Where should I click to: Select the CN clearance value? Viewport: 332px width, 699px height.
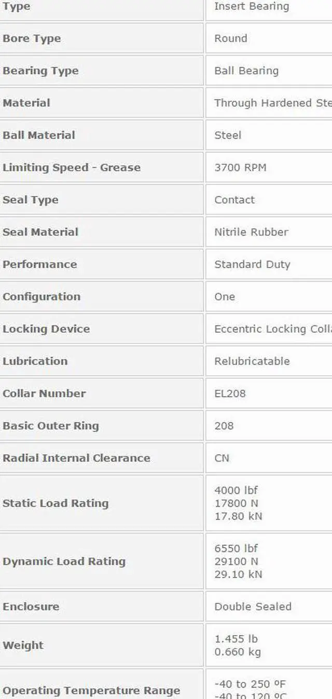coord(222,458)
